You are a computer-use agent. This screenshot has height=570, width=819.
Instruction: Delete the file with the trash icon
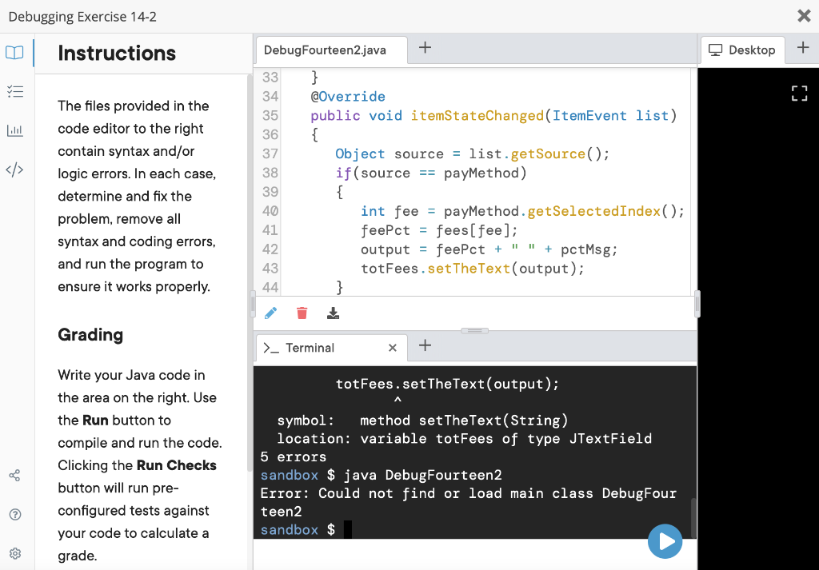[x=302, y=313]
